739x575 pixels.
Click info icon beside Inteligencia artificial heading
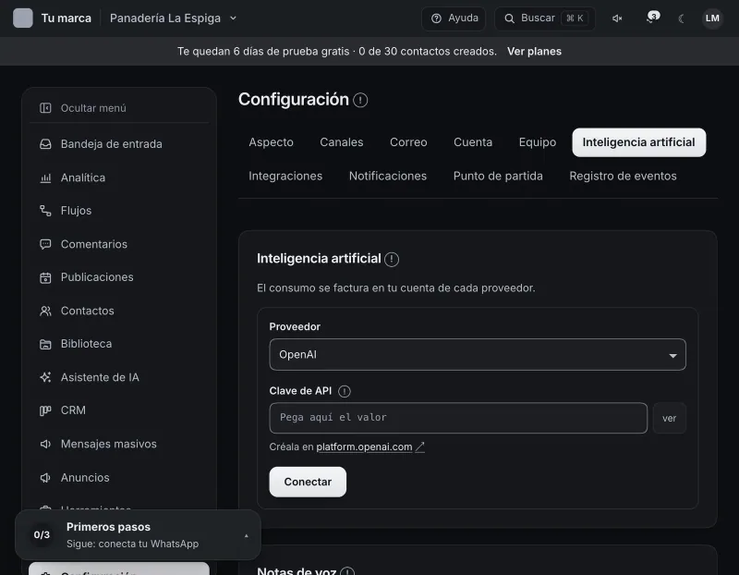pyautogui.click(x=392, y=260)
